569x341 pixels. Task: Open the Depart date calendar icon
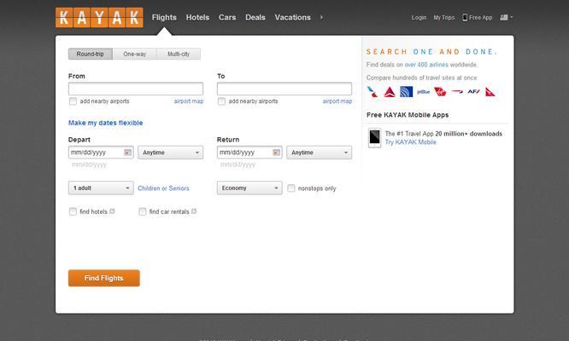(x=127, y=153)
